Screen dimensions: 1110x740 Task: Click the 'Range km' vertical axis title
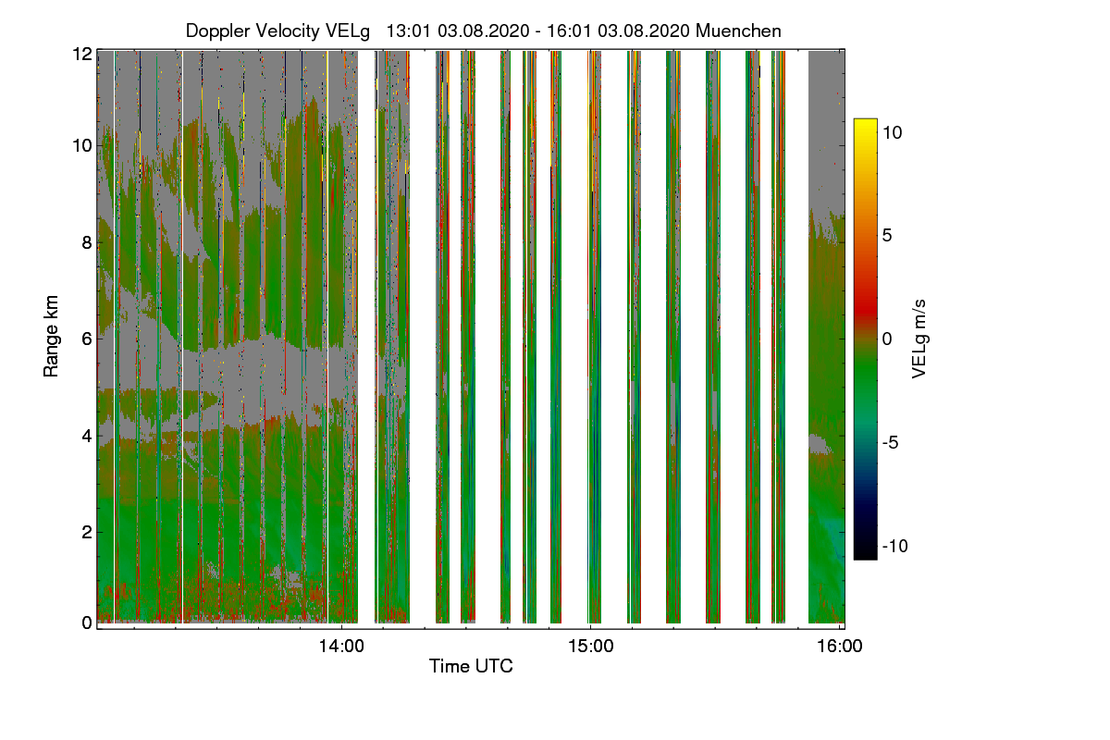[x=52, y=338]
